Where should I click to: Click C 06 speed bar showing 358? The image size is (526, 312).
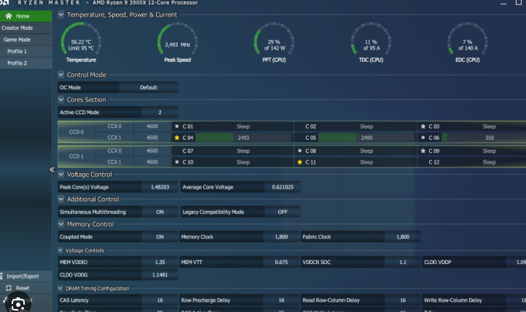[x=484, y=137]
